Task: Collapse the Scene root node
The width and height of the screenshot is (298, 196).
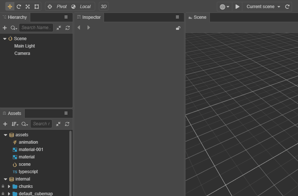Action: pyautogui.click(x=5, y=39)
